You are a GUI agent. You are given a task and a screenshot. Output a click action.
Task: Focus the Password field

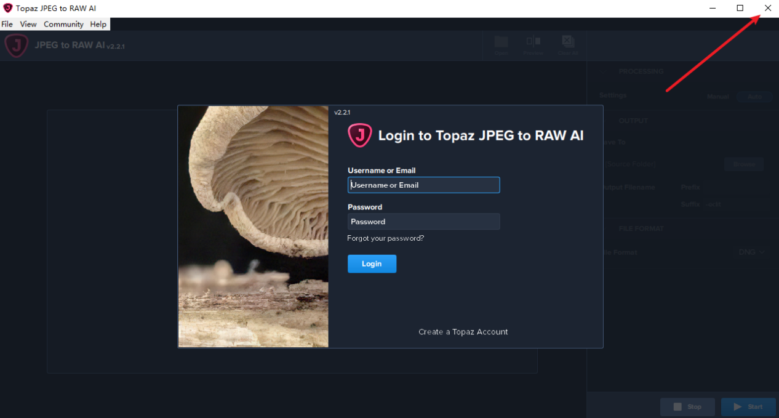[x=424, y=222]
